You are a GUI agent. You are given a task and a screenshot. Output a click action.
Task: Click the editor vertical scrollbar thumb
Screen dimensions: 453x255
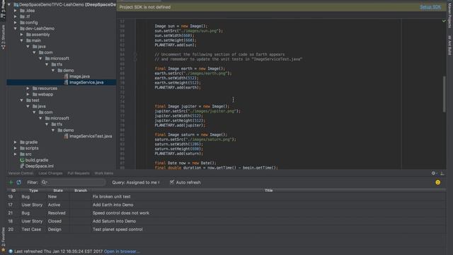[x=444, y=94]
